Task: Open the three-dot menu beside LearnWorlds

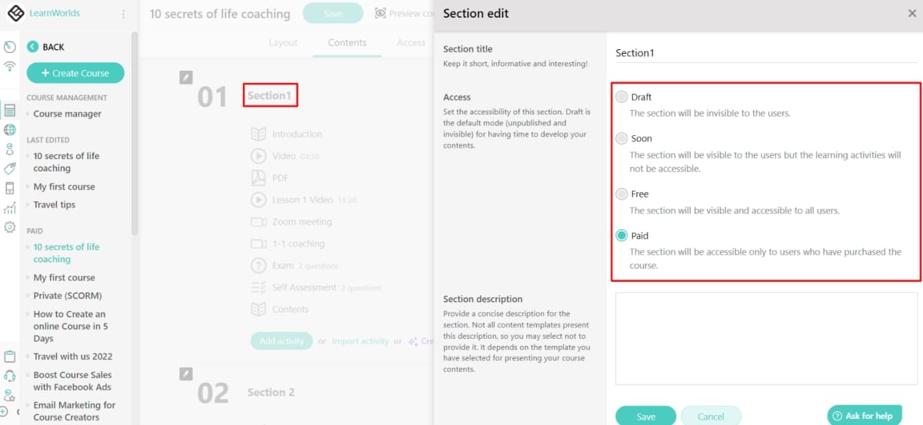Action: coord(124,14)
